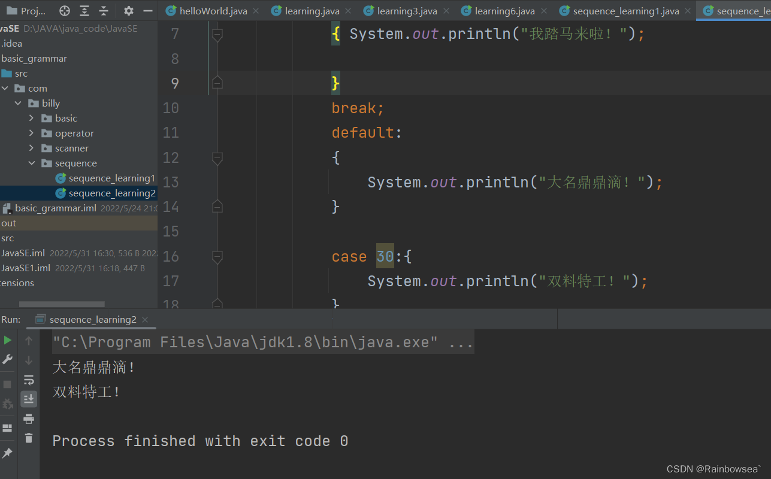This screenshot has width=771, height=479.
Task: Click the console output line 大名鼎鼎滴!
Action: tap(94, 367)
